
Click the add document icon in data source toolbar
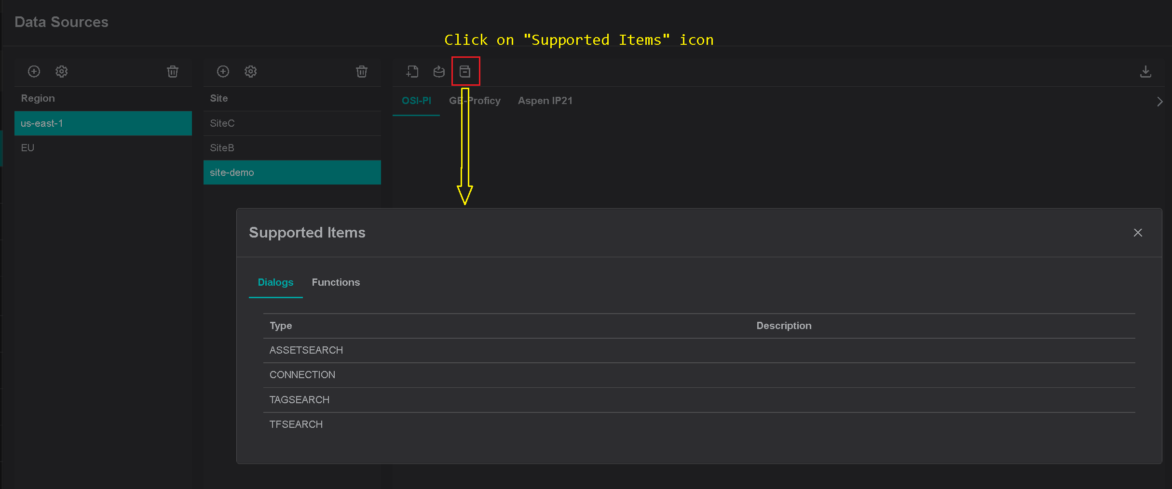412,72
